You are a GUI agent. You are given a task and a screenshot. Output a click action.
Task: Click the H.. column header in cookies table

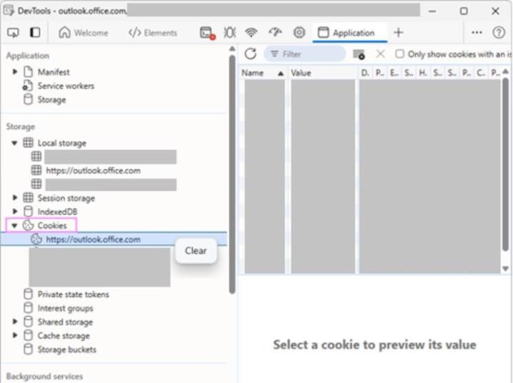pyautogui.click(x=423, y=73)
